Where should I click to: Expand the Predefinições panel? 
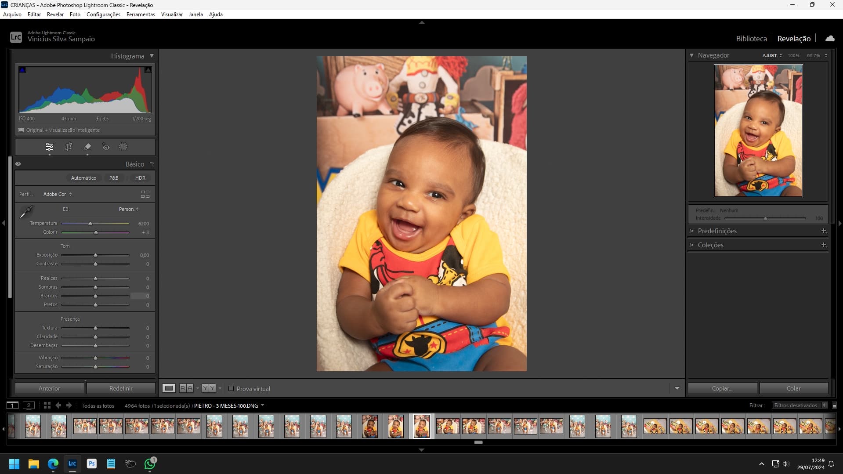(717, 231)
